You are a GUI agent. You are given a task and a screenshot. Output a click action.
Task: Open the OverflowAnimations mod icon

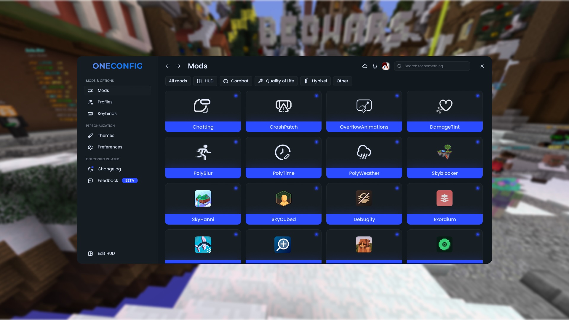tap(364, 106)
